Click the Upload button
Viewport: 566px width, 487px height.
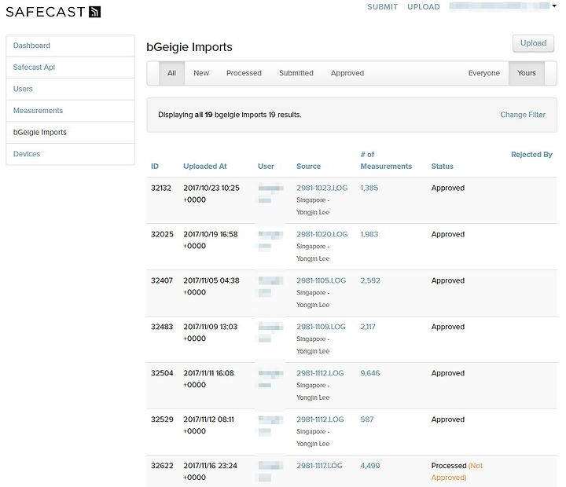coord(533,43)
